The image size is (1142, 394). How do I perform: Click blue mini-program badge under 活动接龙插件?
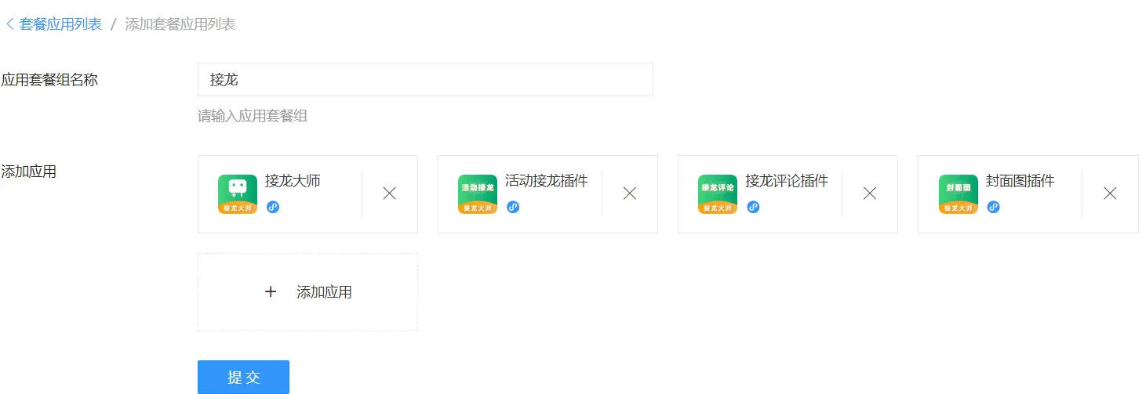click(513, 207)
